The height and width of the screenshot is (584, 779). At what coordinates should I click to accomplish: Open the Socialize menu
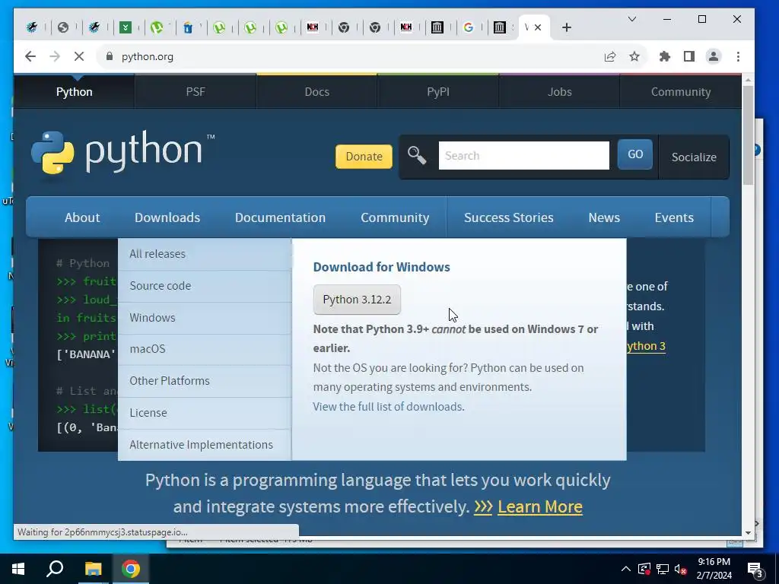tap(694, 157)
